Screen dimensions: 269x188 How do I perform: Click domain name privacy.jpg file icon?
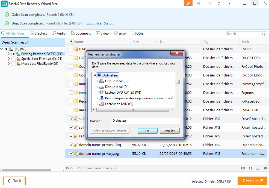click(x=76, y=154)
